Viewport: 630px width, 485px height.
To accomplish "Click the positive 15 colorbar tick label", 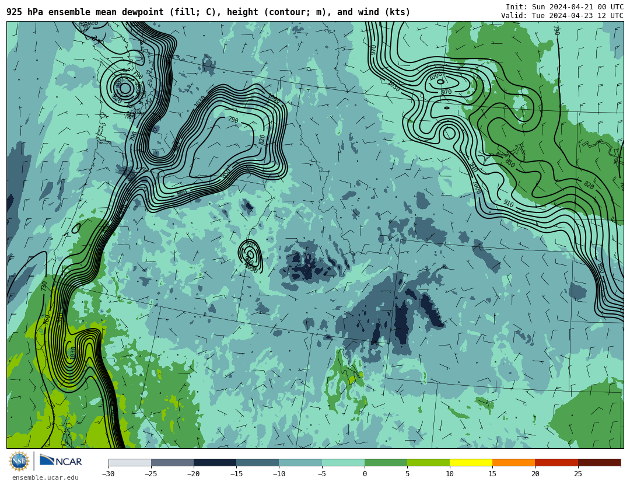I will (x=492, y=474).
